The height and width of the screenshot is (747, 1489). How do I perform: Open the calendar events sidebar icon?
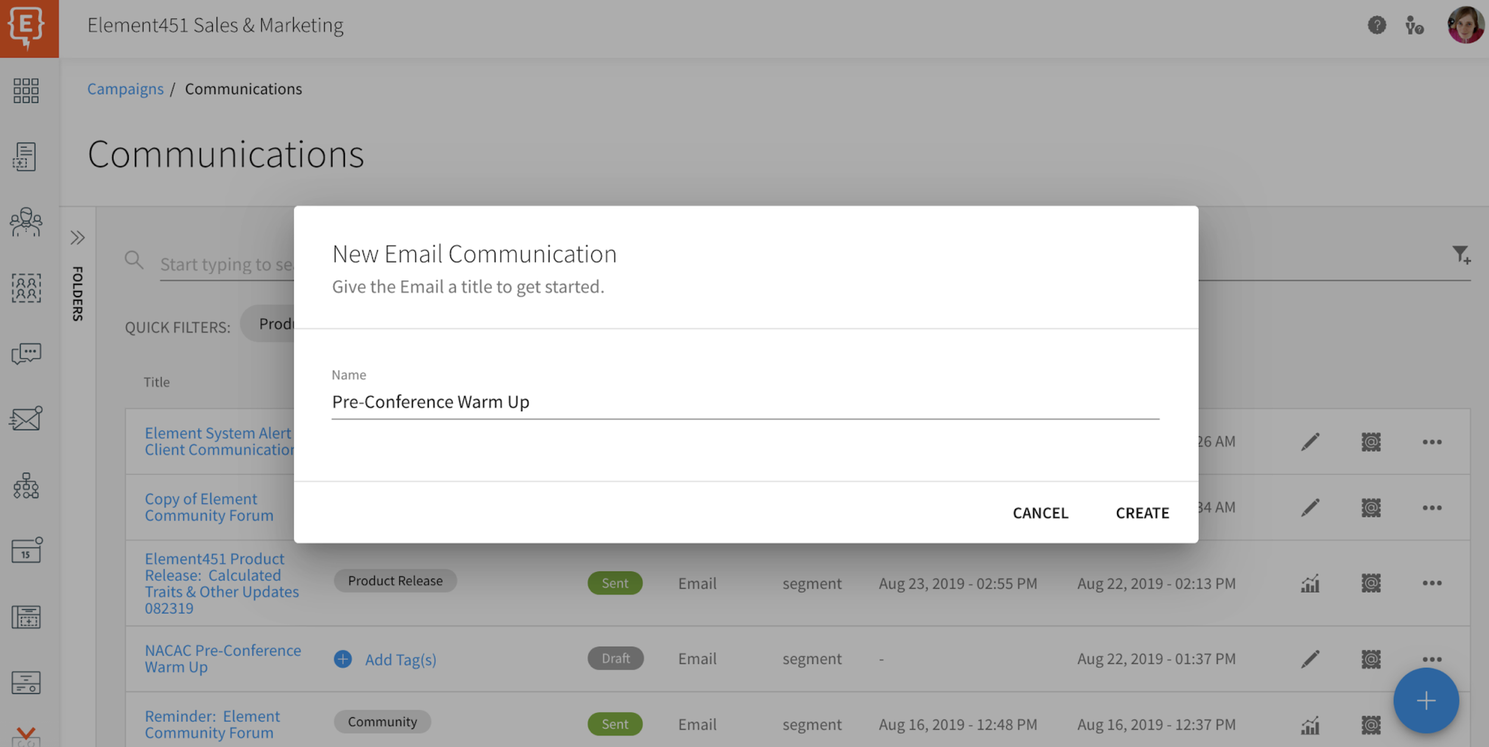click(x=27, y=550)
